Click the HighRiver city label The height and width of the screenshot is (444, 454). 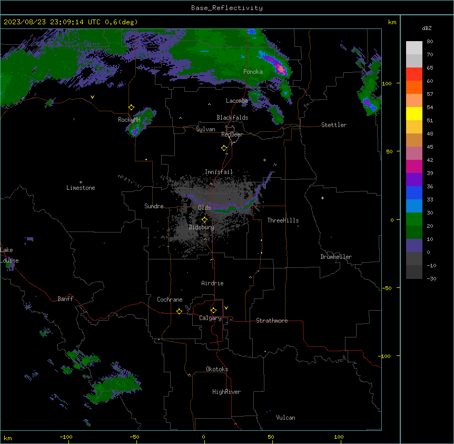[226, 392]
